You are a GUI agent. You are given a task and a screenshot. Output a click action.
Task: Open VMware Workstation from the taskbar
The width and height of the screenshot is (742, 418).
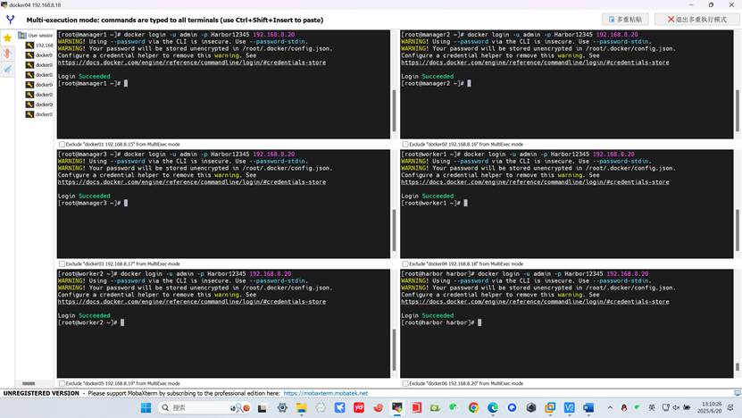550,407
